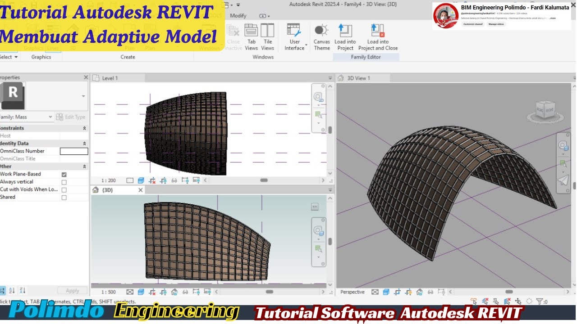Change Level 1 detail level icon
The height and width of the screenshot is (324, 577).
130,180
